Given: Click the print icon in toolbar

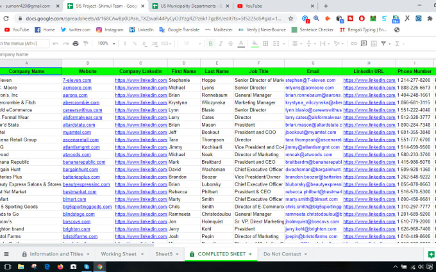Looking at the screenshot, I should (x=76, y=44).
